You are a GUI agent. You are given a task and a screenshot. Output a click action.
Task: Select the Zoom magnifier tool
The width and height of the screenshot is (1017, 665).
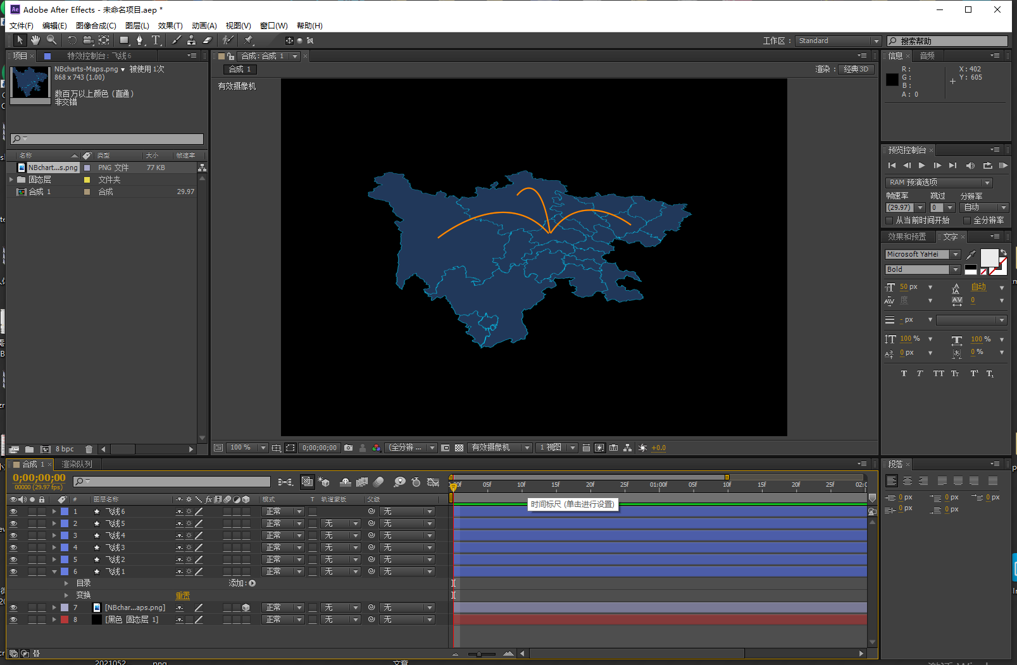point(51,40)
